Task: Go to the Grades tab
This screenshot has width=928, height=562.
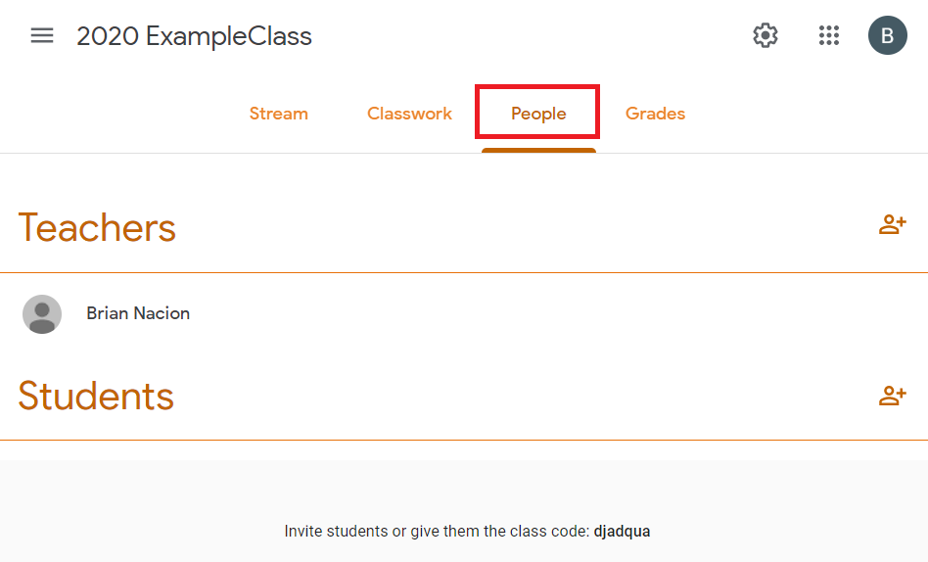Action: [655, 114]
